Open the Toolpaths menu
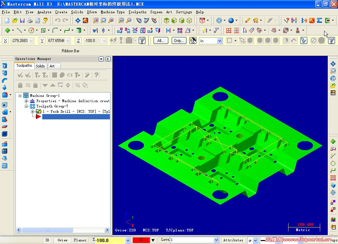The width and height of the screenshot is (338, 244). tap(138, 12)
